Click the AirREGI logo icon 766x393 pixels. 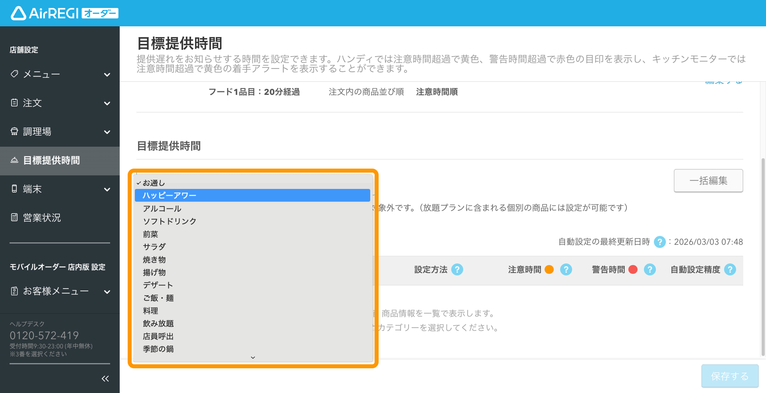(x=18, y=13)
